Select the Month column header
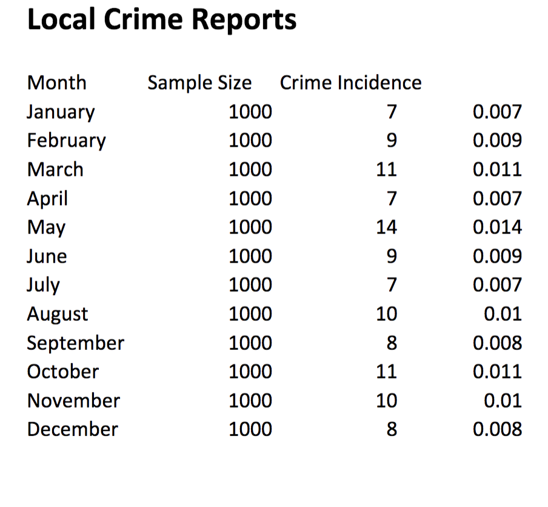 [56, 82]
